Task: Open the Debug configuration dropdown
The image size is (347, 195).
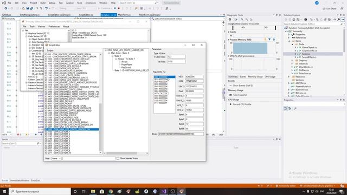Action: pos(66,9)
